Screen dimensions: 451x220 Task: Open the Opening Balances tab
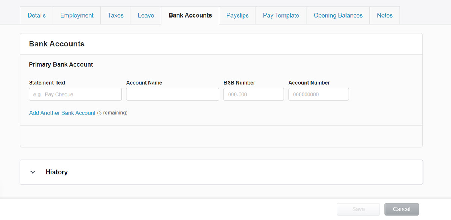(x=337, y=15)
